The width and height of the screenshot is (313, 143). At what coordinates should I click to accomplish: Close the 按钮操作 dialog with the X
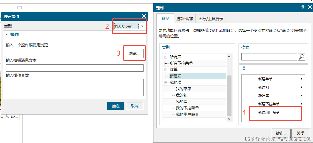click(x=144, y=16)
